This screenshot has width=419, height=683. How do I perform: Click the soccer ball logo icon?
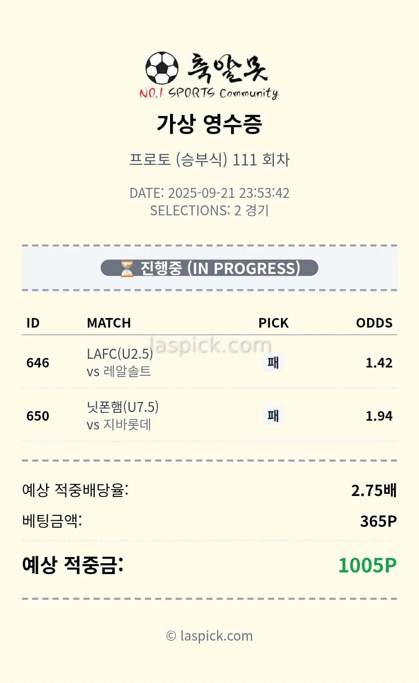[x=162, y=68]
